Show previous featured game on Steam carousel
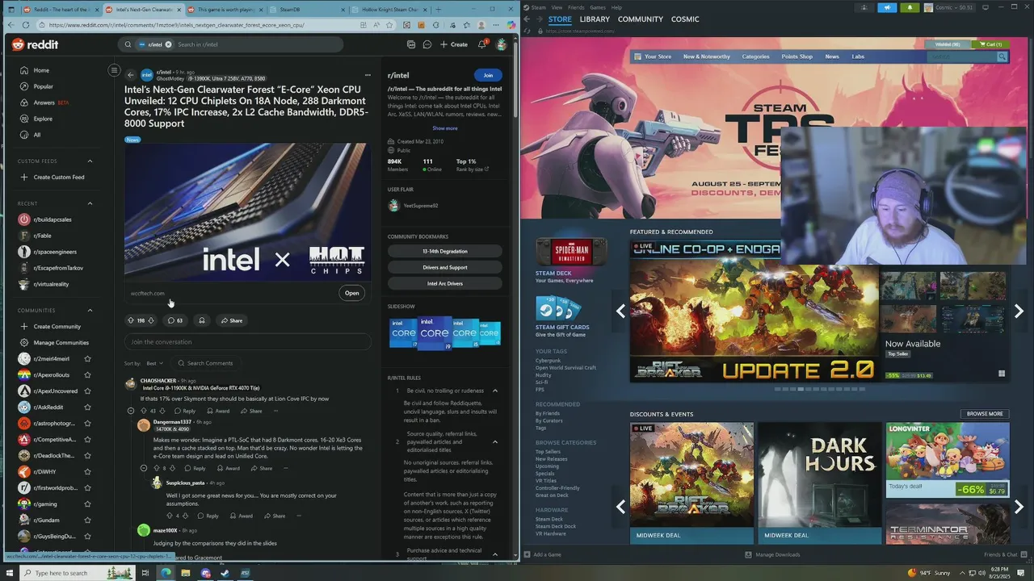The height and width of the screenshot is (581, 1034). point(620,311)
